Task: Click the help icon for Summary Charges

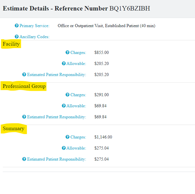Action: (67, 137)
